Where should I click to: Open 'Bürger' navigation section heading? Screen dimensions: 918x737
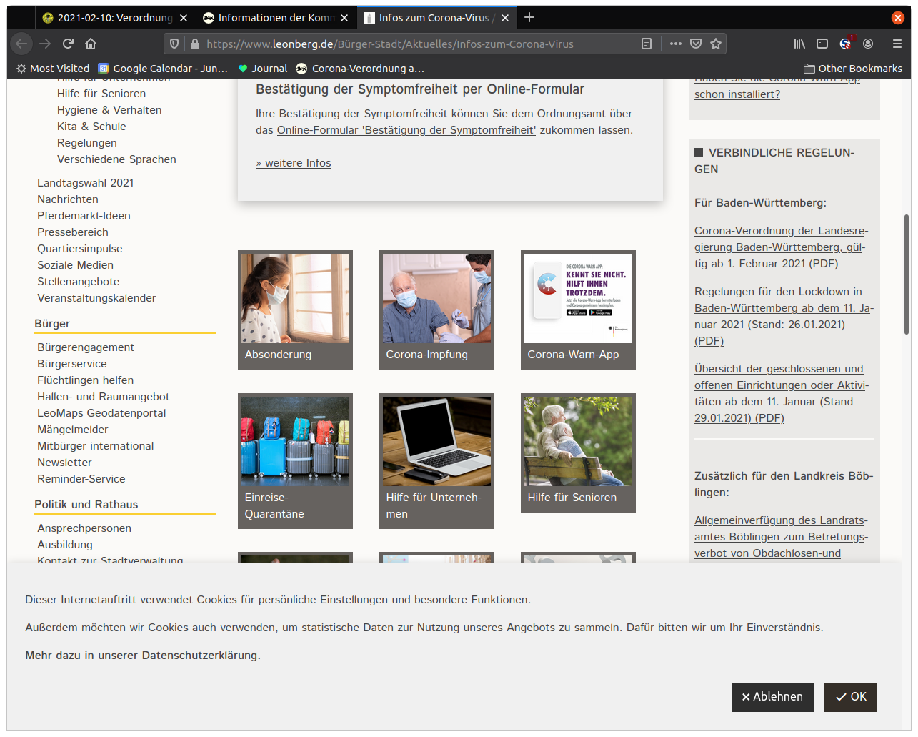click(52, 324)
